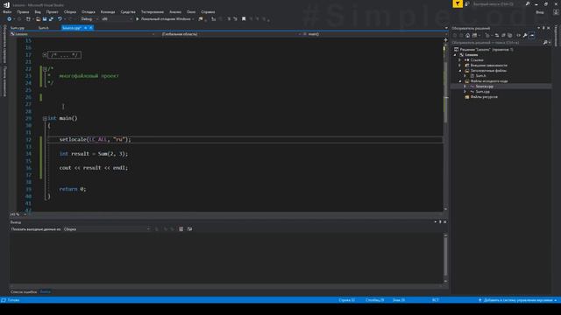Collapse the Заголовочные файлы folder
The height and width of the screenshot is (315, 561).
[460, 71]
